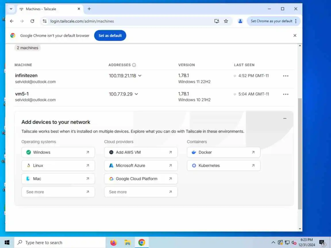This screenshot has height=248, width=331.
Task: Open the Kubernetes container link
Action: pos(224,166)
